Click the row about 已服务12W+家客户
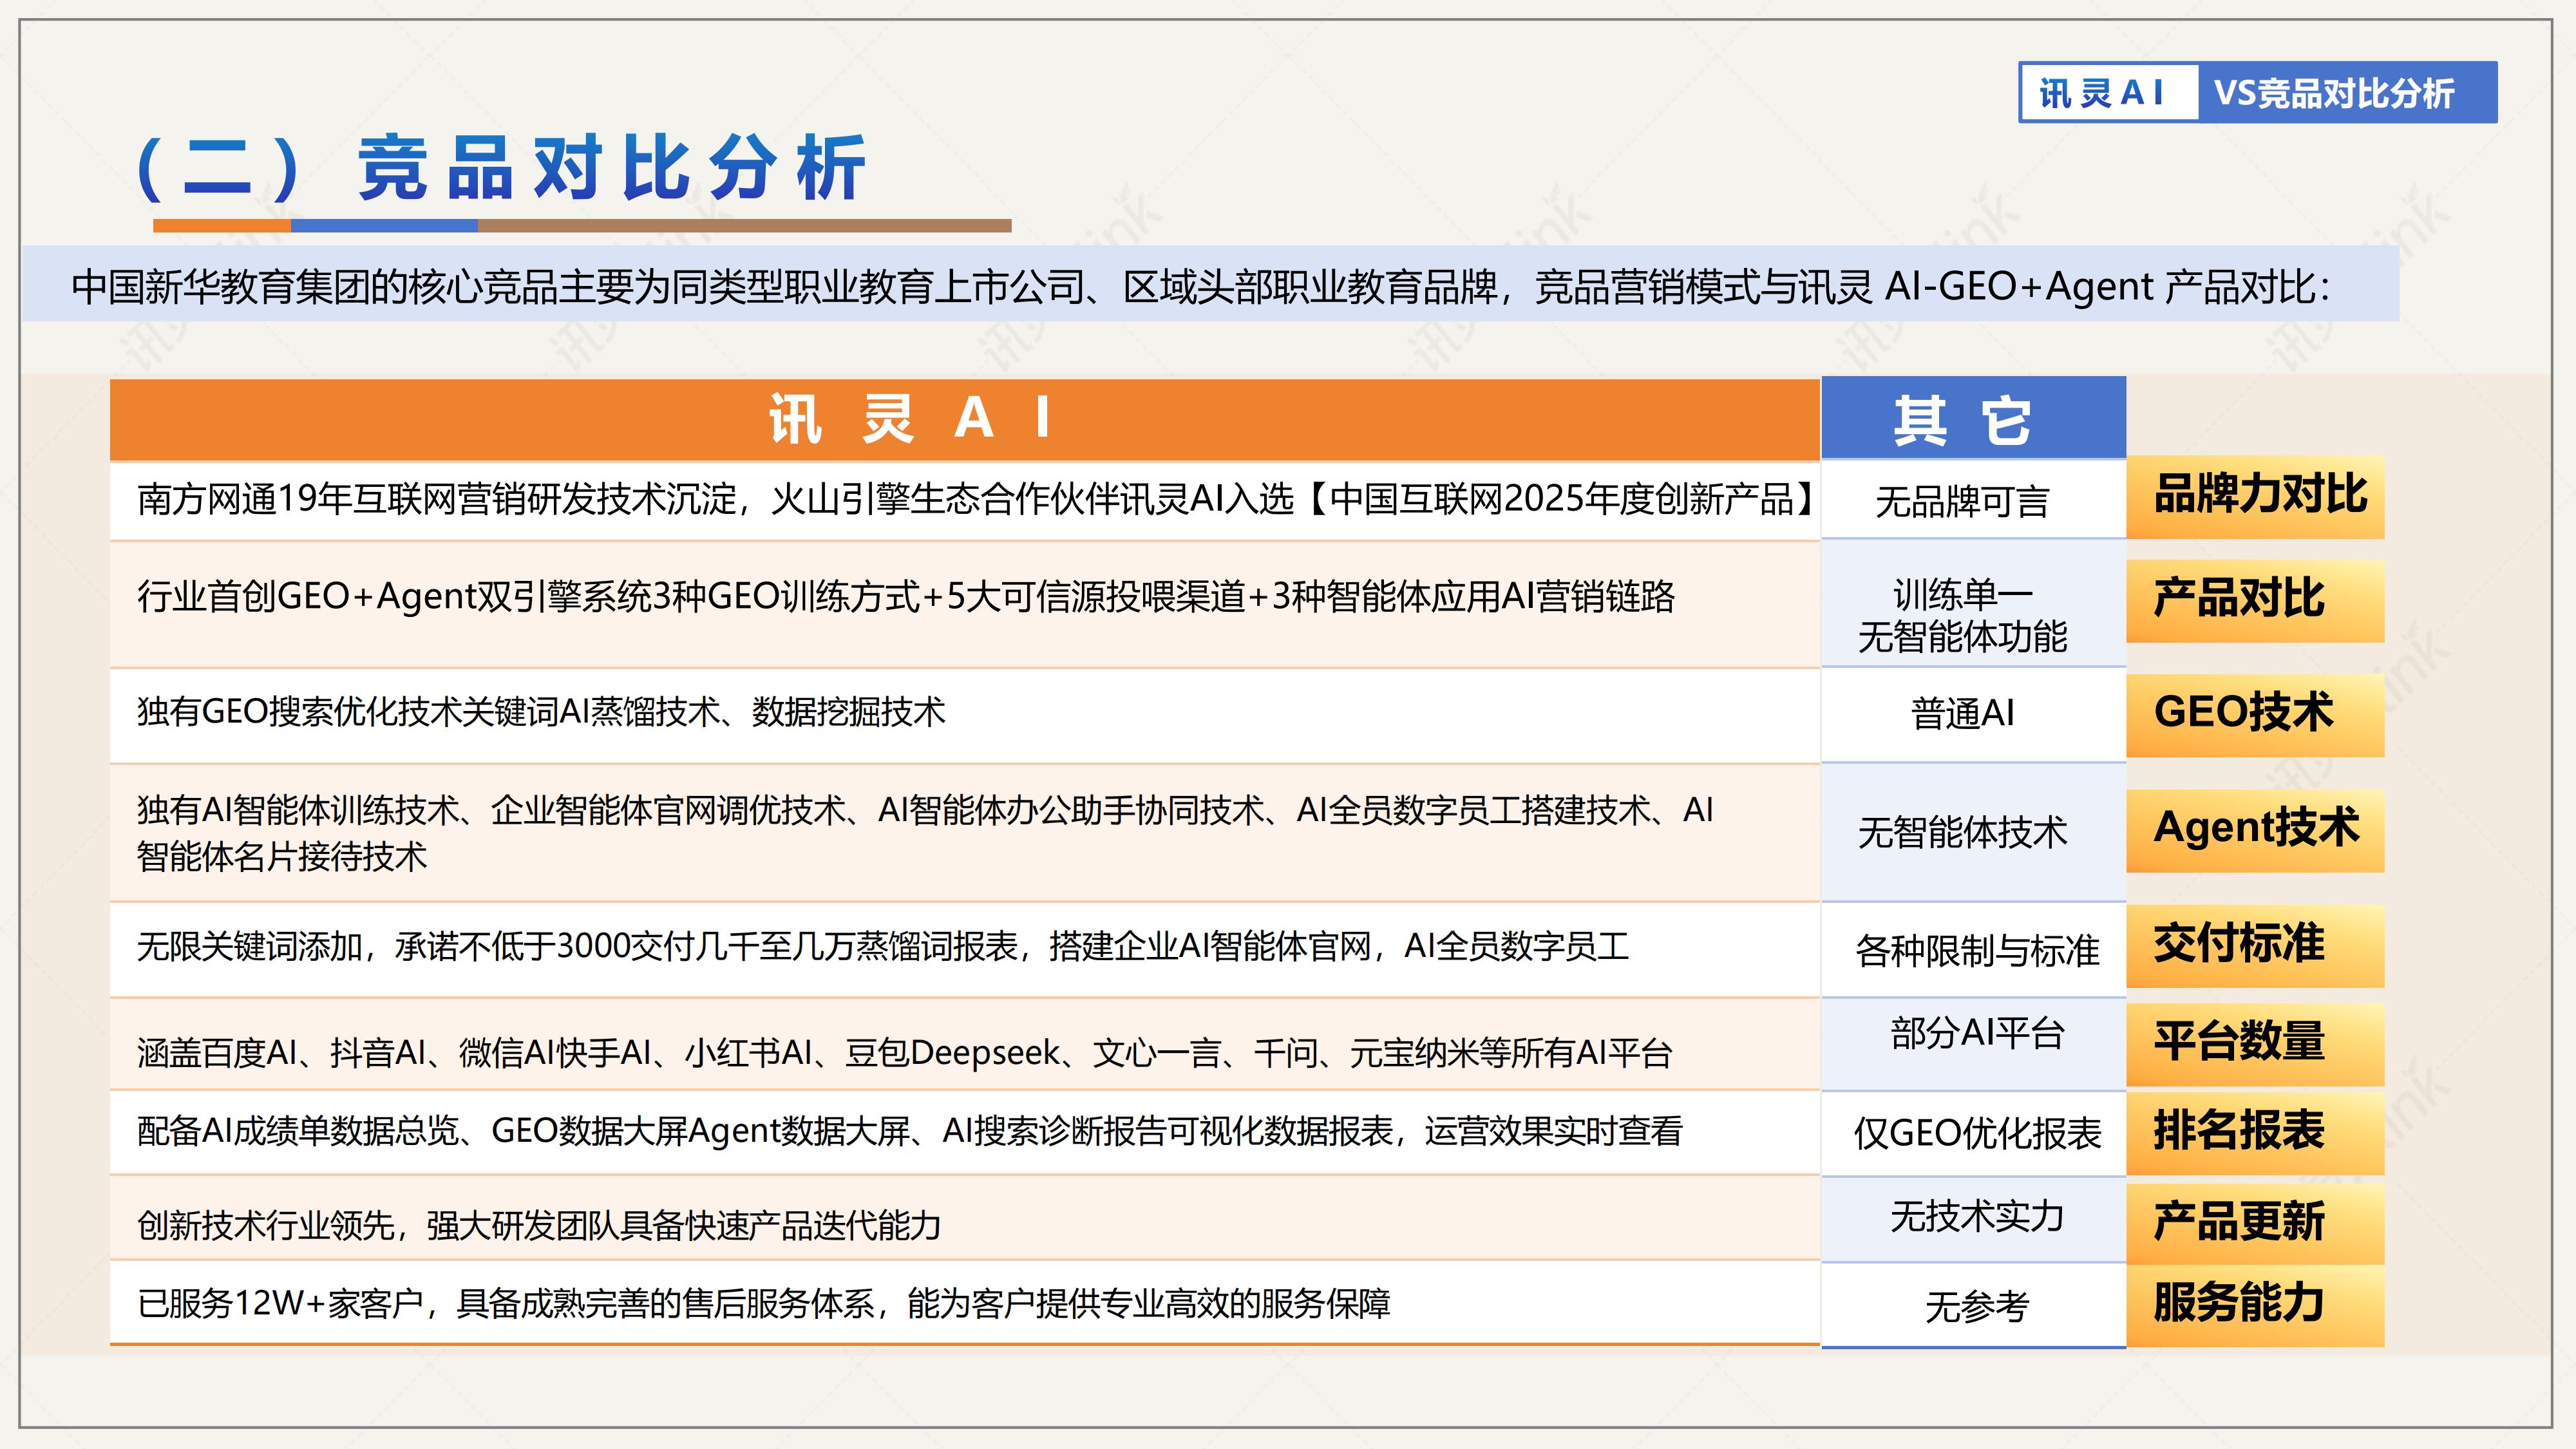 [964, 1303]
